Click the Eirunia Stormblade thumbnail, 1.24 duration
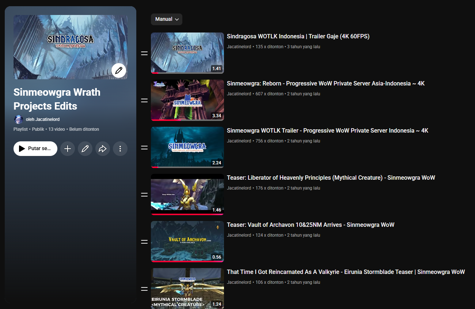 click(x=187, y=289)
